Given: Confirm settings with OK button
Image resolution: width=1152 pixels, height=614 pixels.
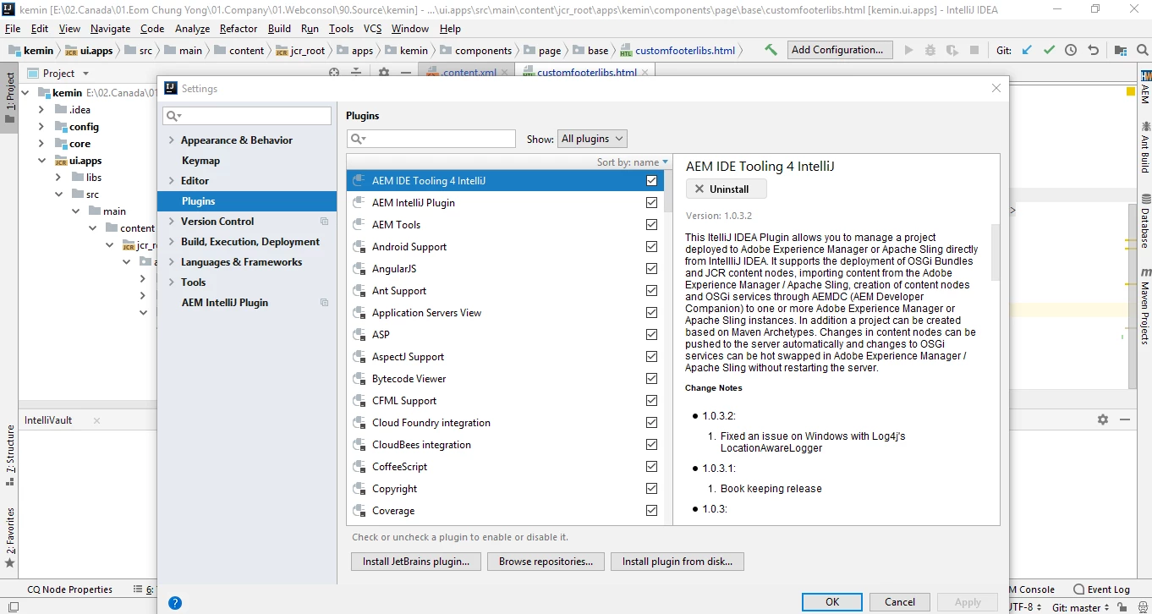Looking at the screenshot, I should point(832,602).
